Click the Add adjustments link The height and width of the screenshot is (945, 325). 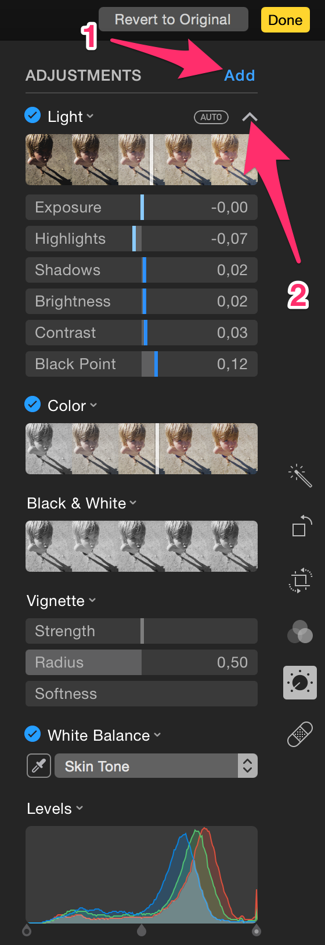240,75
